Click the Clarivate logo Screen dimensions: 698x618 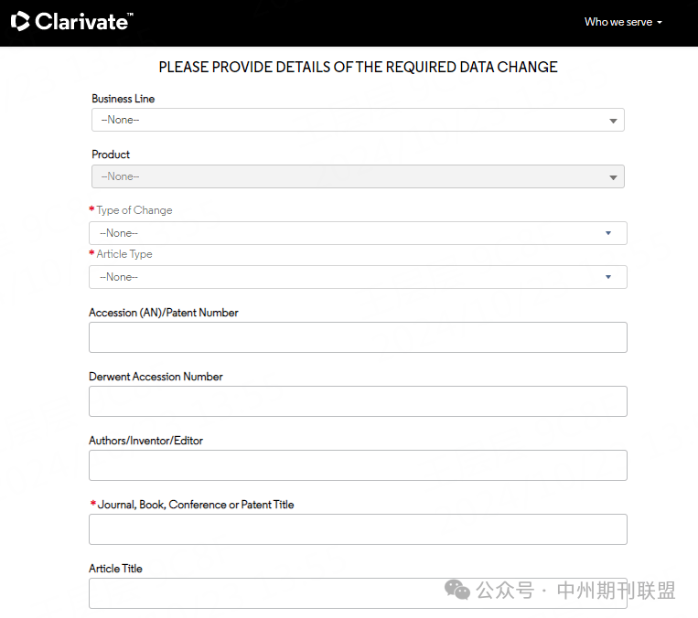pyautogui.click(x=71, y=21)
